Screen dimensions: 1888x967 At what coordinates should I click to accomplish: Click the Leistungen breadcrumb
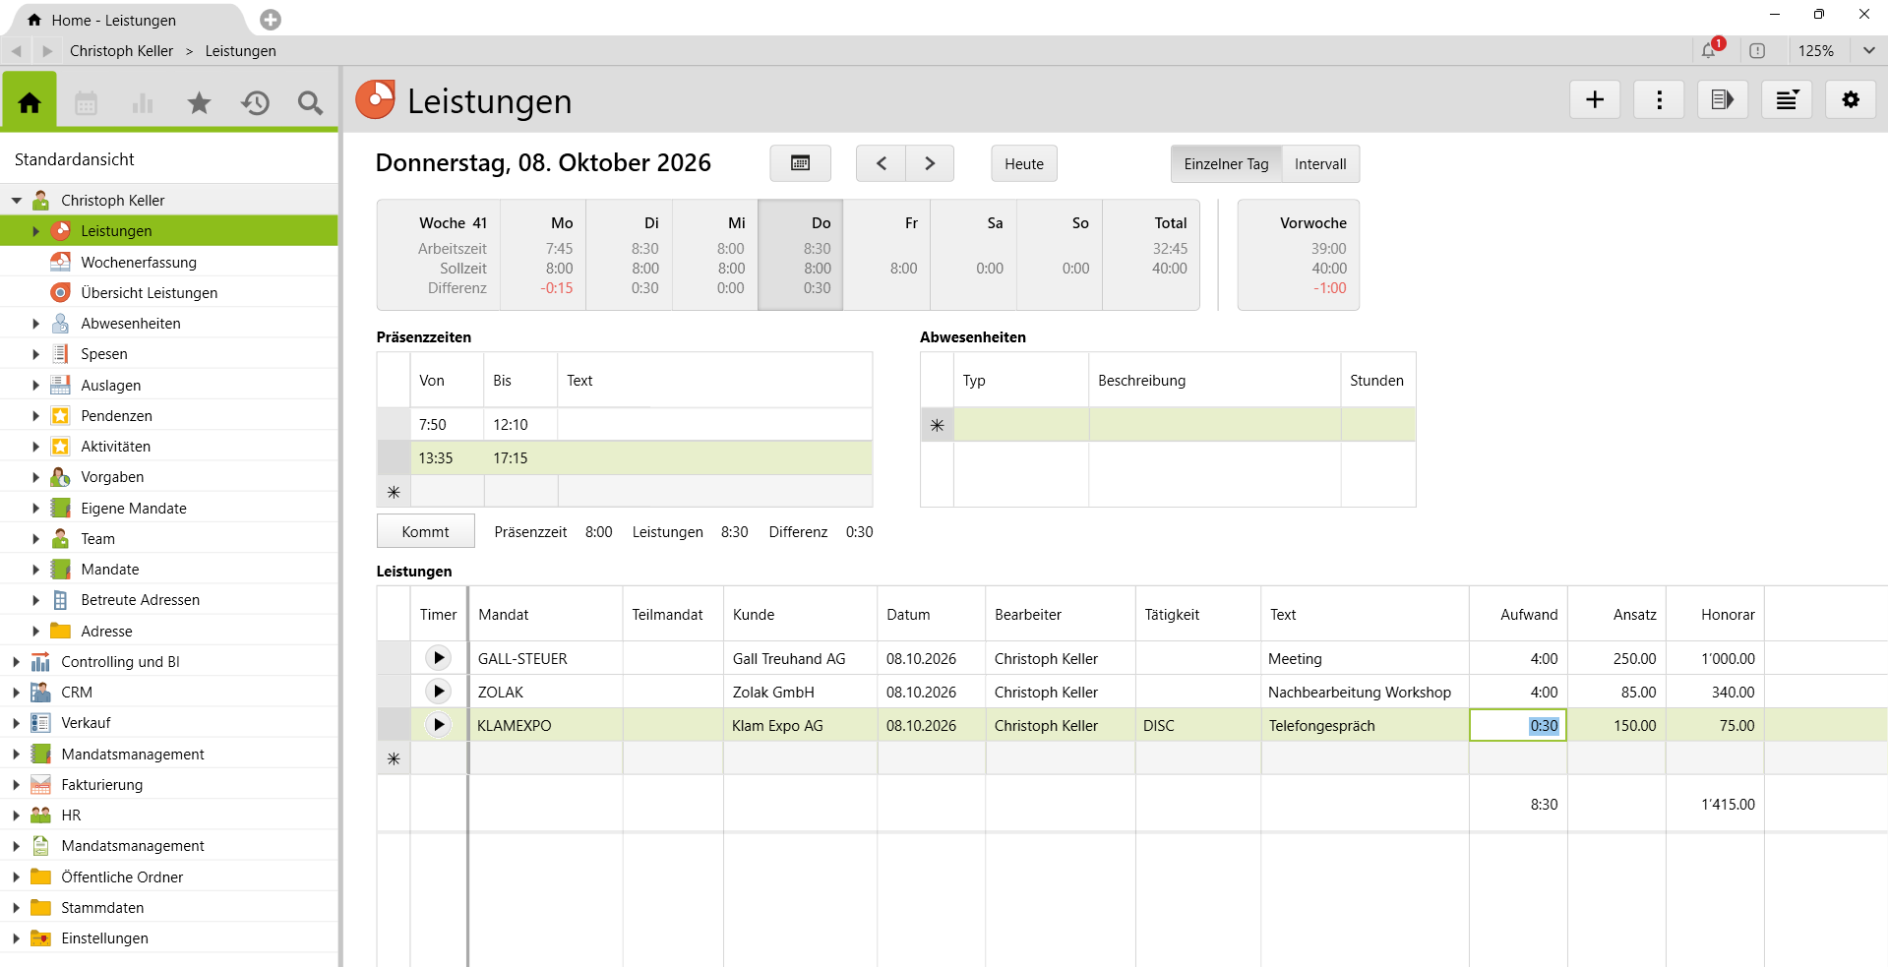pos(240,50)
